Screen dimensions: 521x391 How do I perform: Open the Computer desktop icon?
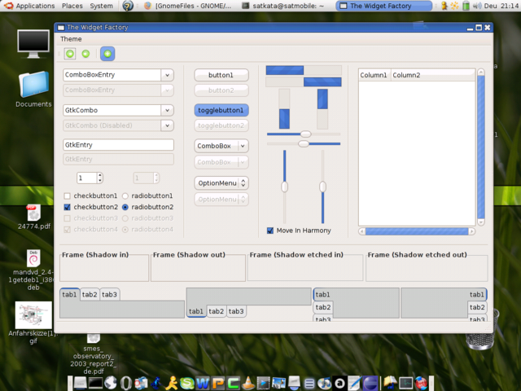pyautogui.click(x=33, y=43)
